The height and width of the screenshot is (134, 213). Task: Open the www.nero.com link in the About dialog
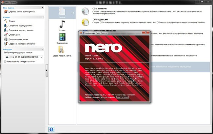point(123,97)
